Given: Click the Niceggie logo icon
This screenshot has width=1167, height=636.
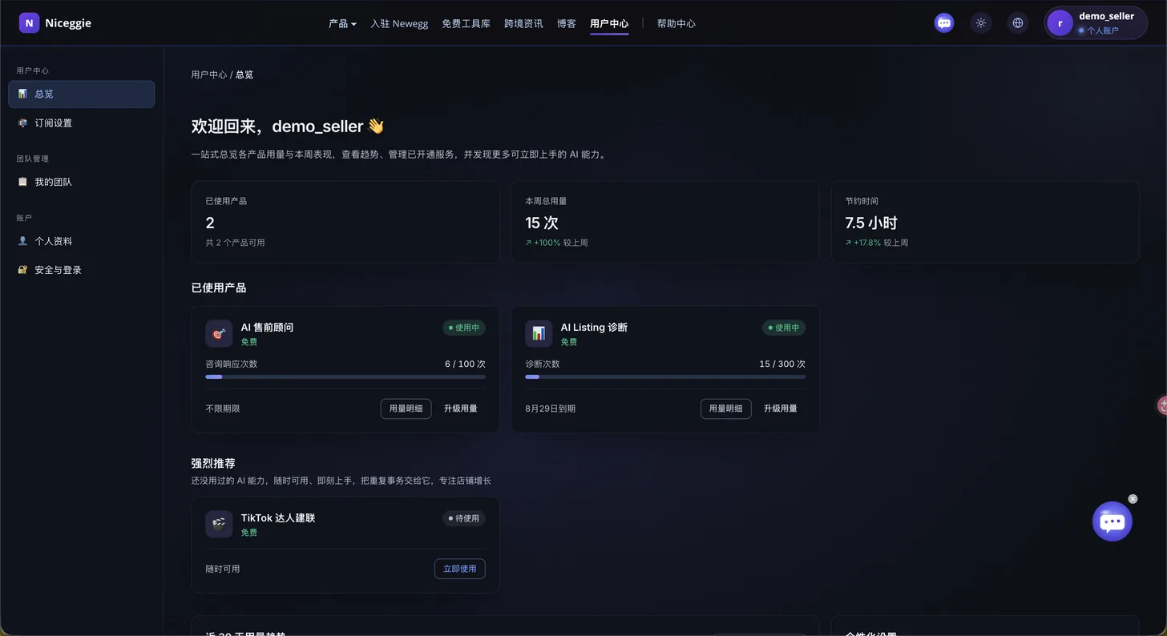Looking at the screenshot, I should tap(29, 23).
